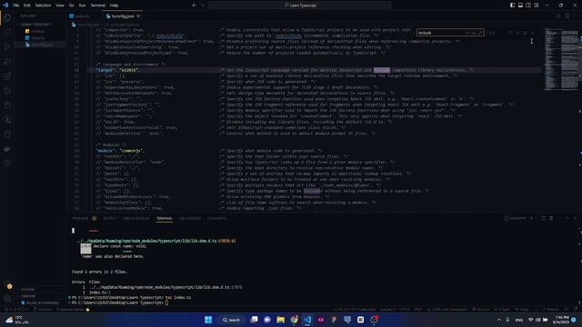This screenshot has height=327, width=582.
Task: Close the tsconfig.json tab
Action: [138, 16]
